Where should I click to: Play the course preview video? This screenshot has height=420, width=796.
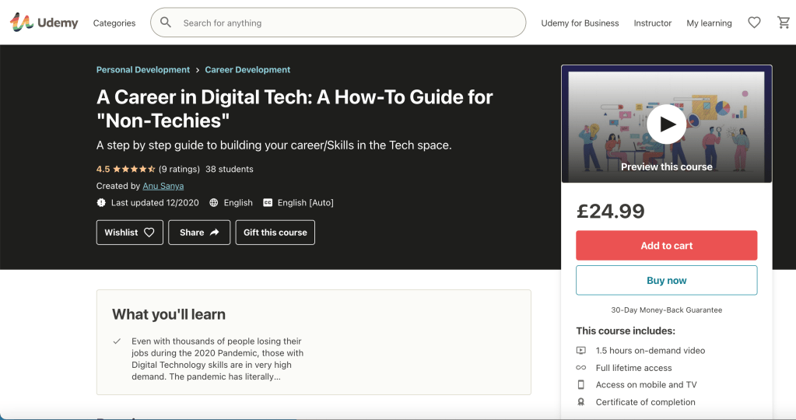pyautogui.click(x=666, y=124)
